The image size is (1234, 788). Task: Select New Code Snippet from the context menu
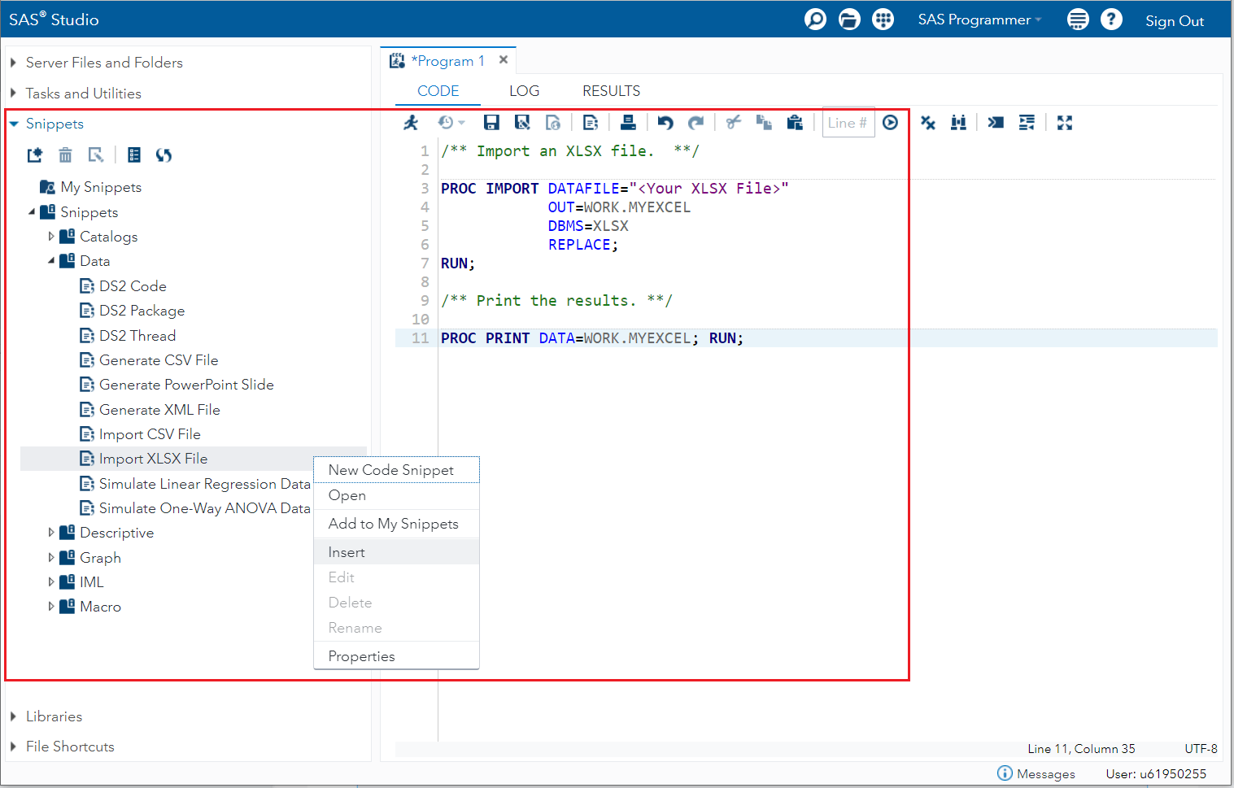click(396, 470)
